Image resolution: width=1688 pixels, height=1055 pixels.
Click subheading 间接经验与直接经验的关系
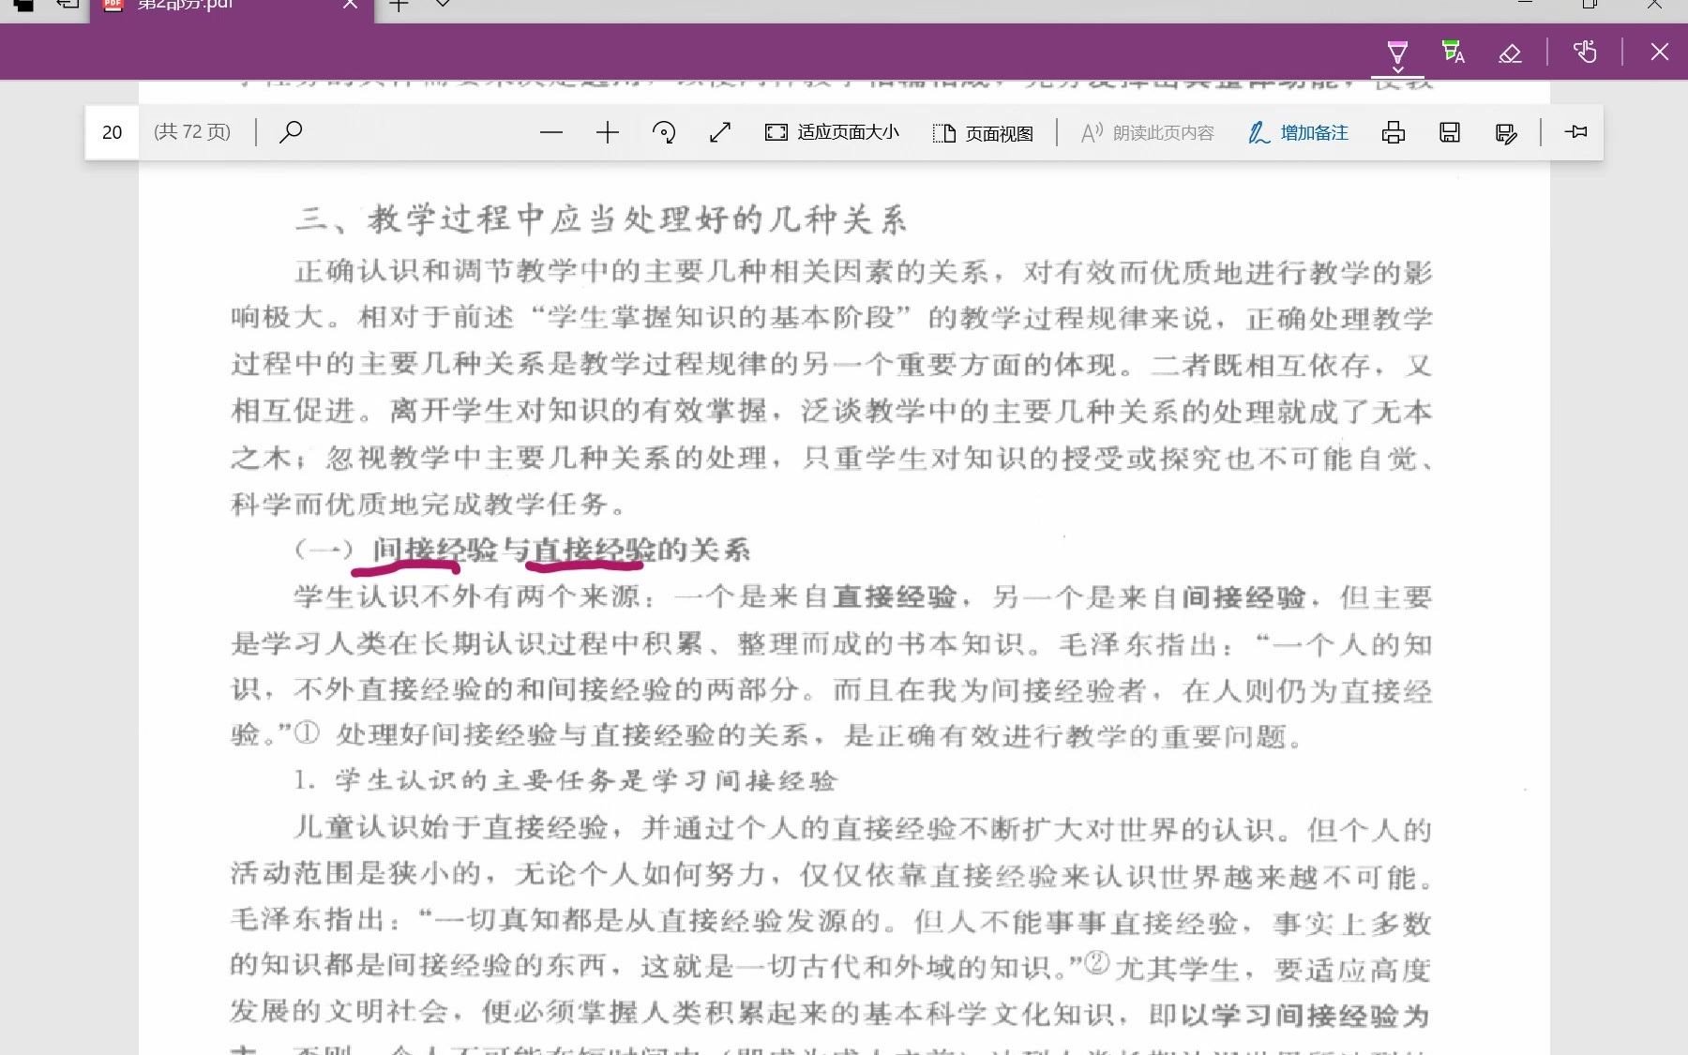click(561, 550)
